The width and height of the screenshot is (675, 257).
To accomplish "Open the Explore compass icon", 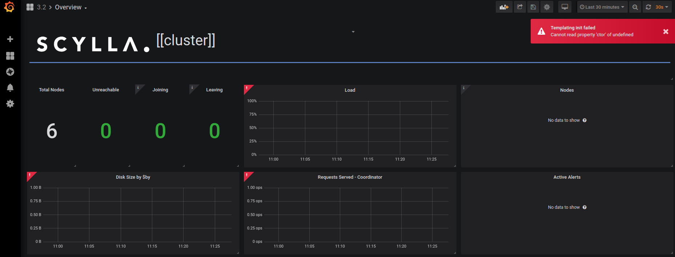I will coord(10,72).
